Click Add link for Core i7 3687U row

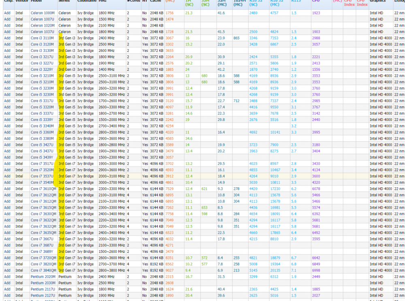(7, 245)
